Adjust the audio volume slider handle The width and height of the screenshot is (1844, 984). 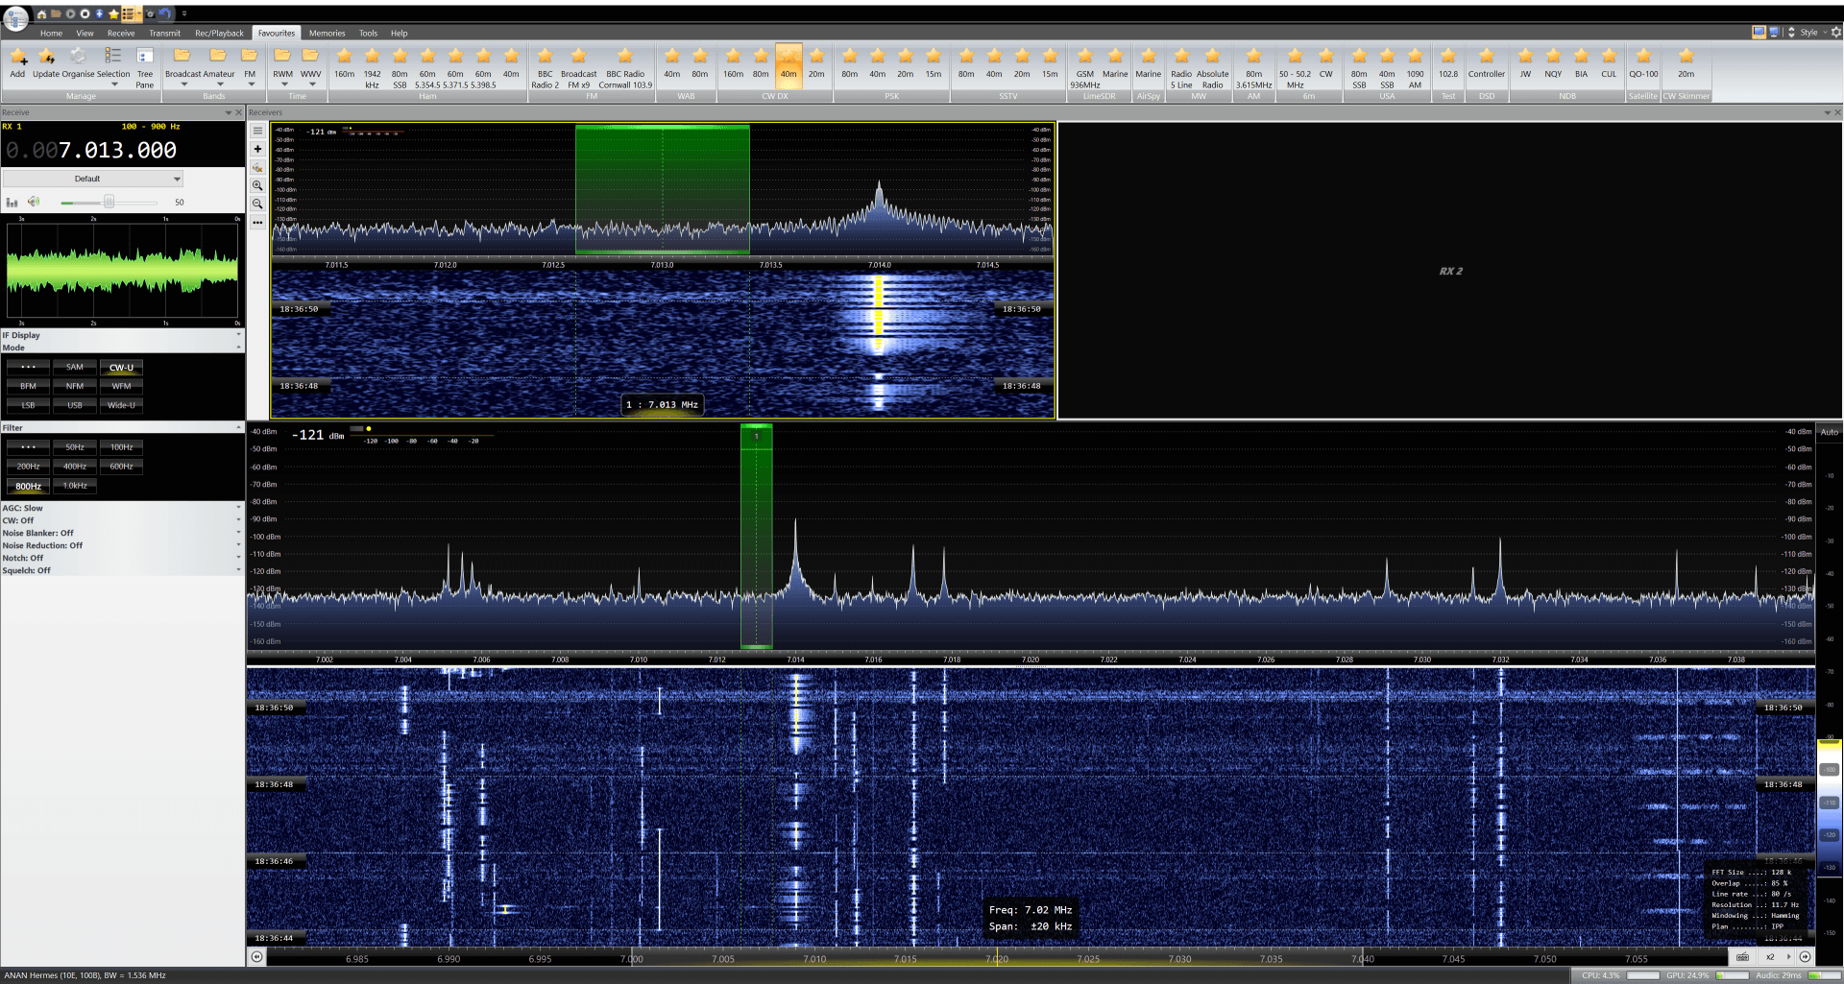(109, 202)
